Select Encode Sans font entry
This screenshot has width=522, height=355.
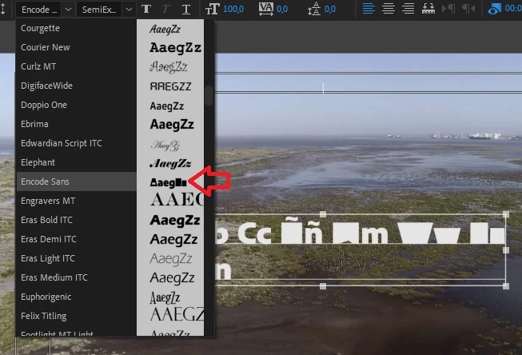76,181
